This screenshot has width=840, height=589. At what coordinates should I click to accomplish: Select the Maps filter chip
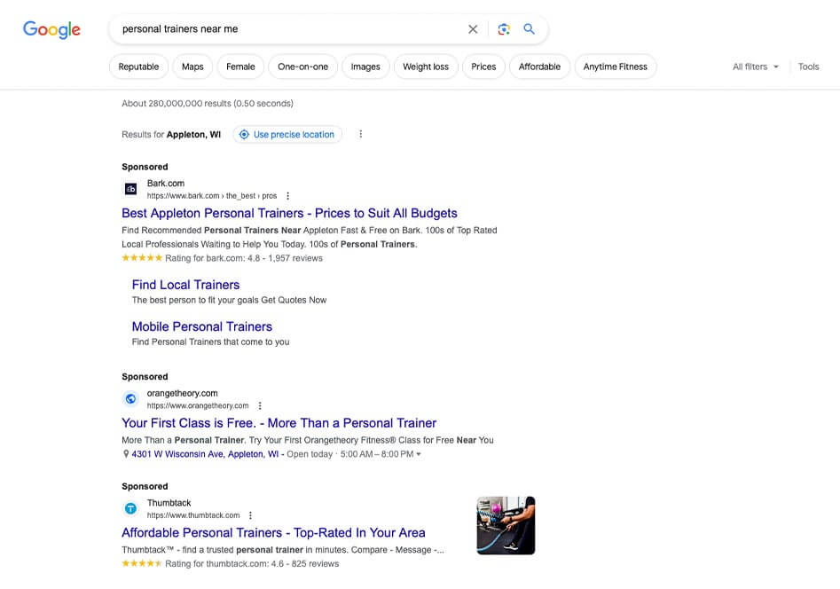tap(192, 67)
